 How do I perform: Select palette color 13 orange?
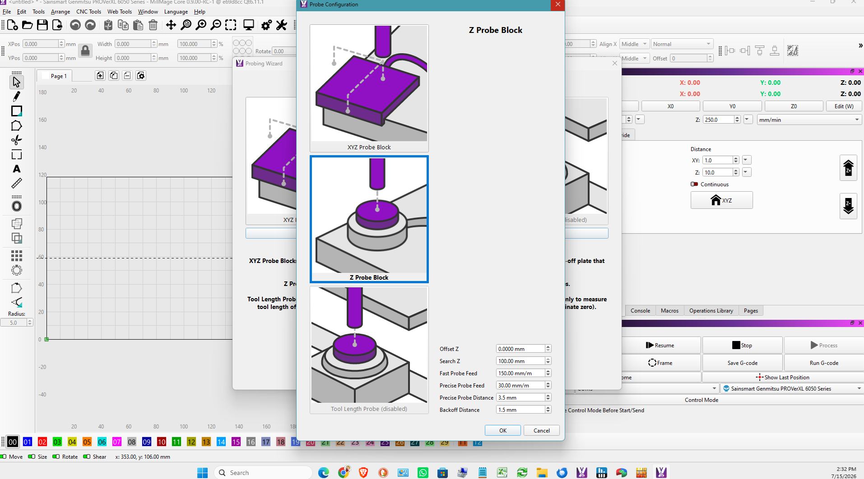pyautogui.click(x=206, y=442)
